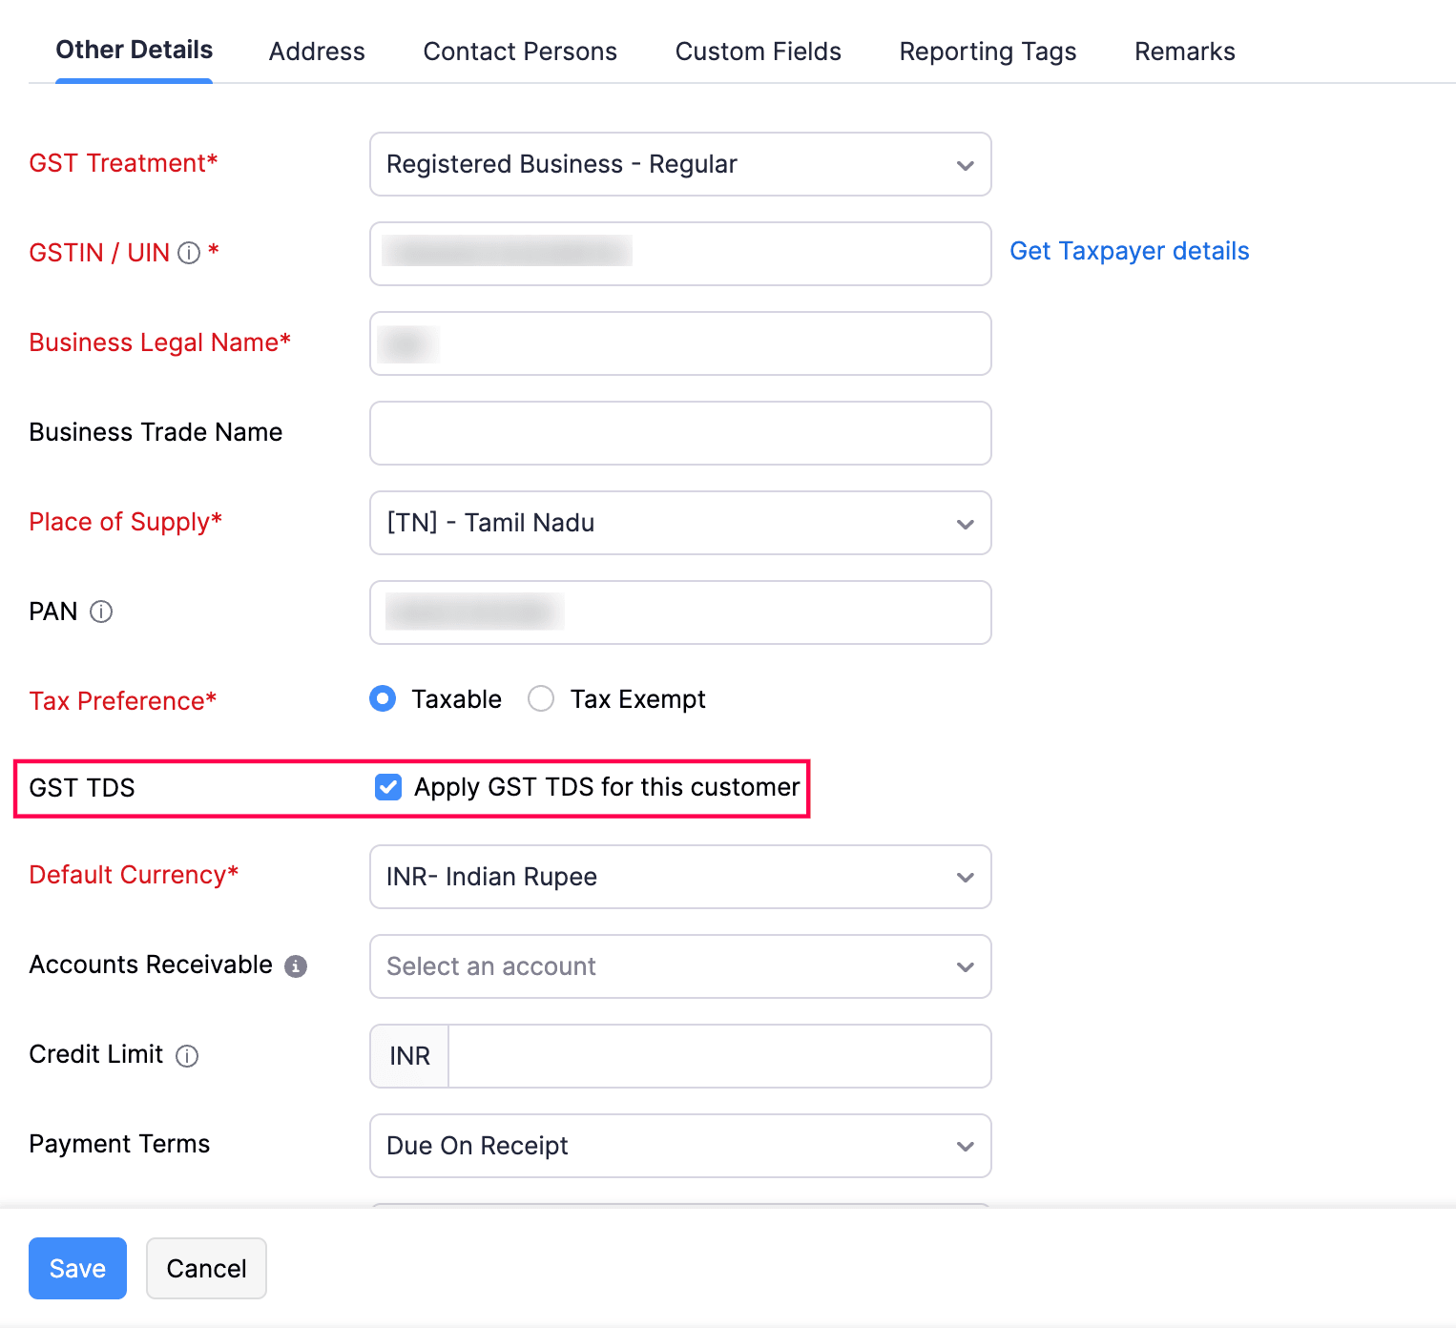
Task: Open the Contact Persons tab
Action: 520,52
